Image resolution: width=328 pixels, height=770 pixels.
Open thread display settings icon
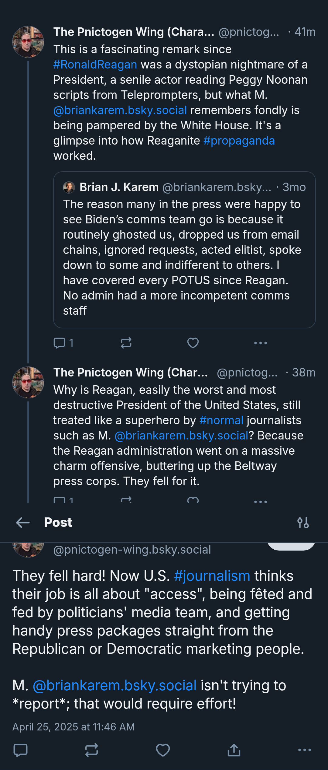pyautogui.click(x=303, y=523)
